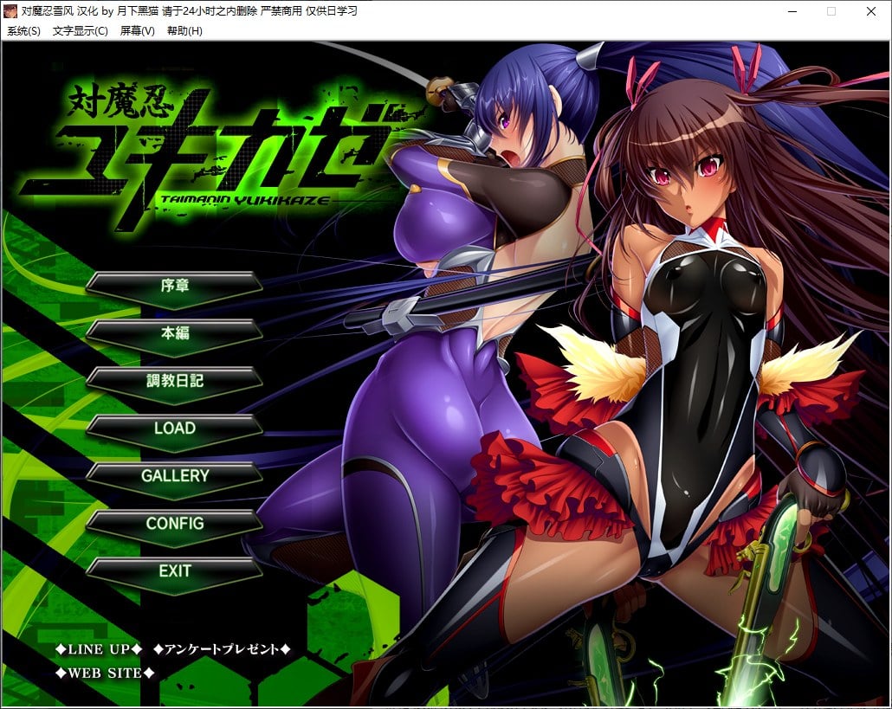Minimize the game window
The height and width of the screenshot is (709, 892).
pyautogui.click(x=792, y=11)
